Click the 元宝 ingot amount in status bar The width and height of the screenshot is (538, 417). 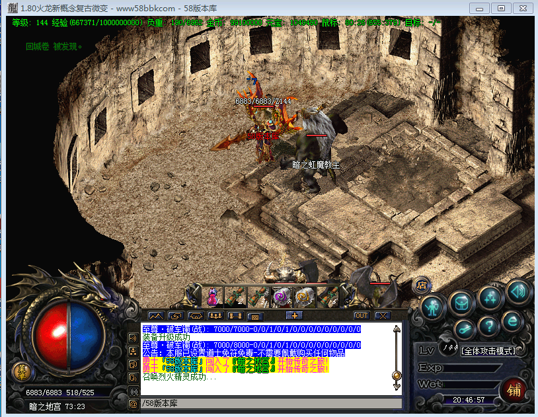(x=292, y=22)
